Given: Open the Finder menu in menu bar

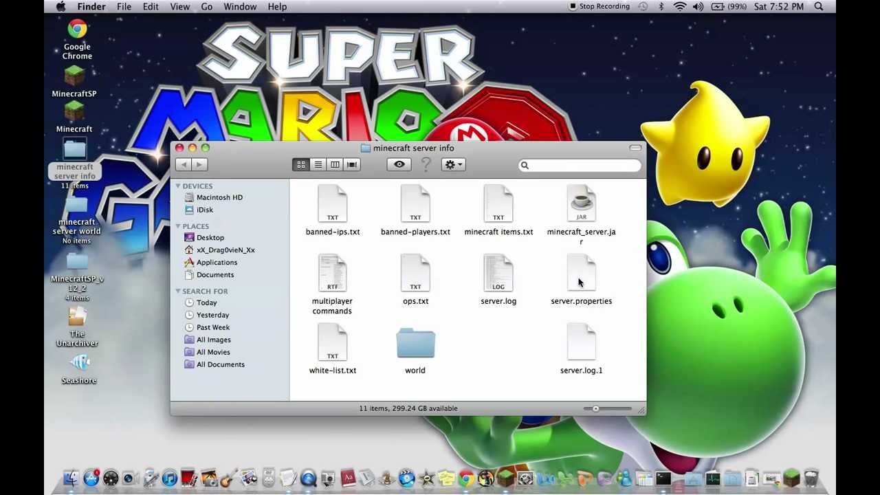Looking at the screenshot, I should 91,6.
